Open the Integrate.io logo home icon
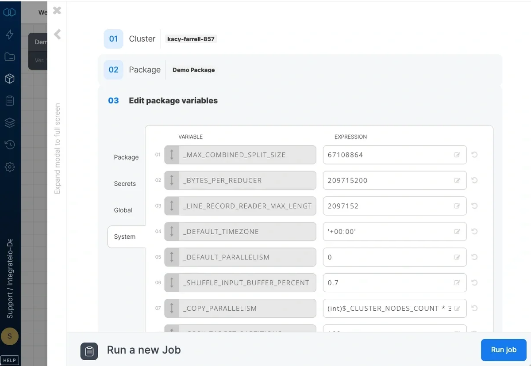 (10, 12)
